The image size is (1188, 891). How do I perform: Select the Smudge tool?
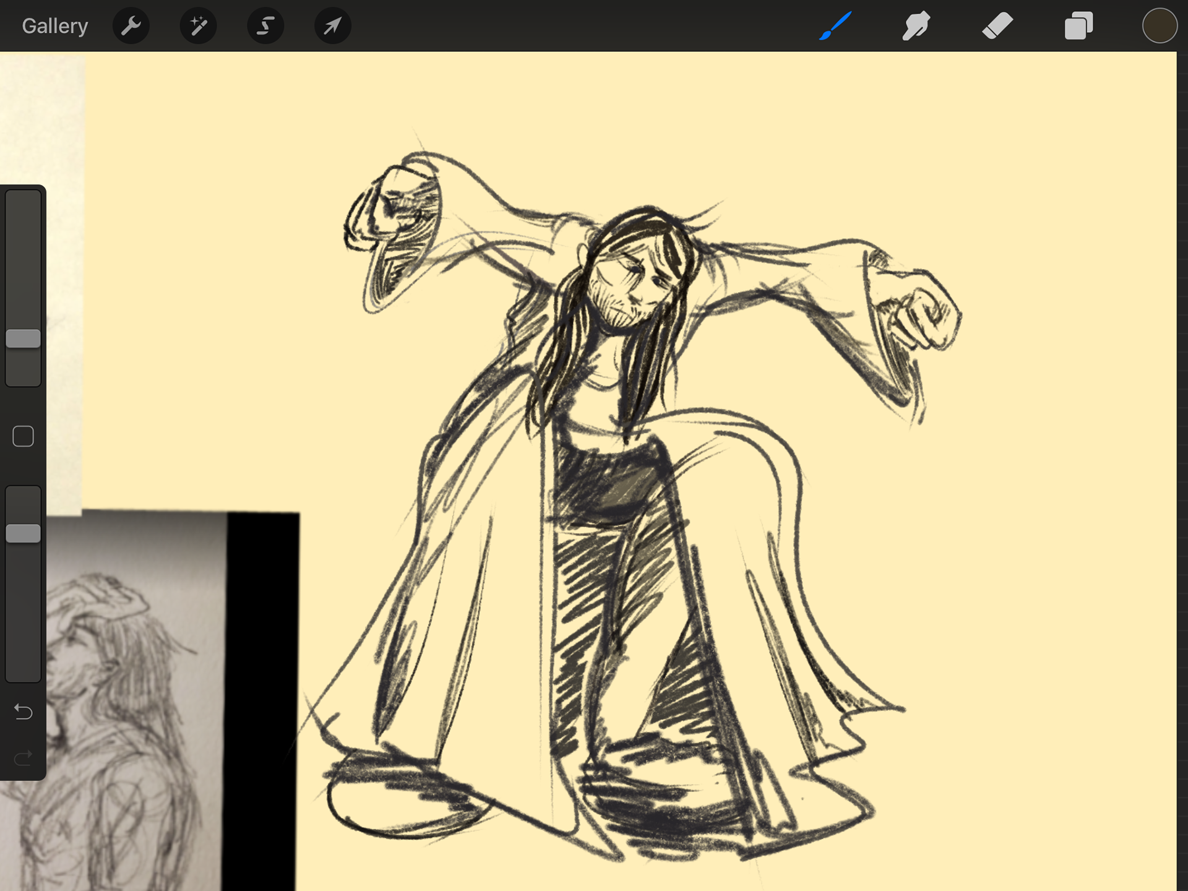[x=916, y=26]
